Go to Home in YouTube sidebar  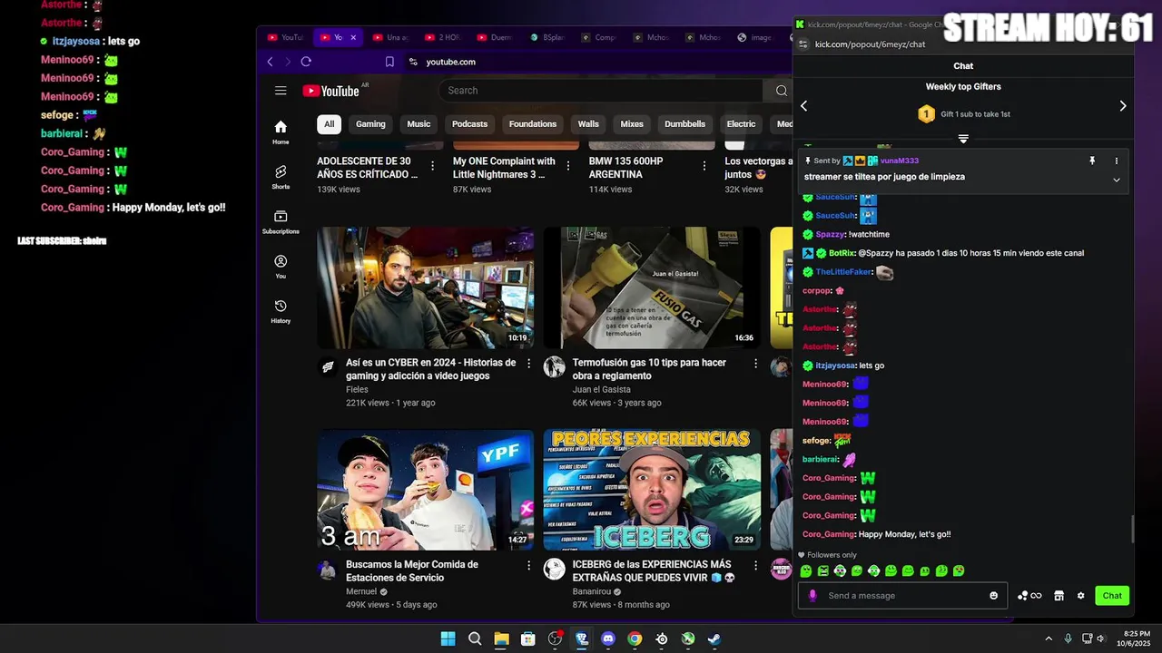tap(281, 132)
